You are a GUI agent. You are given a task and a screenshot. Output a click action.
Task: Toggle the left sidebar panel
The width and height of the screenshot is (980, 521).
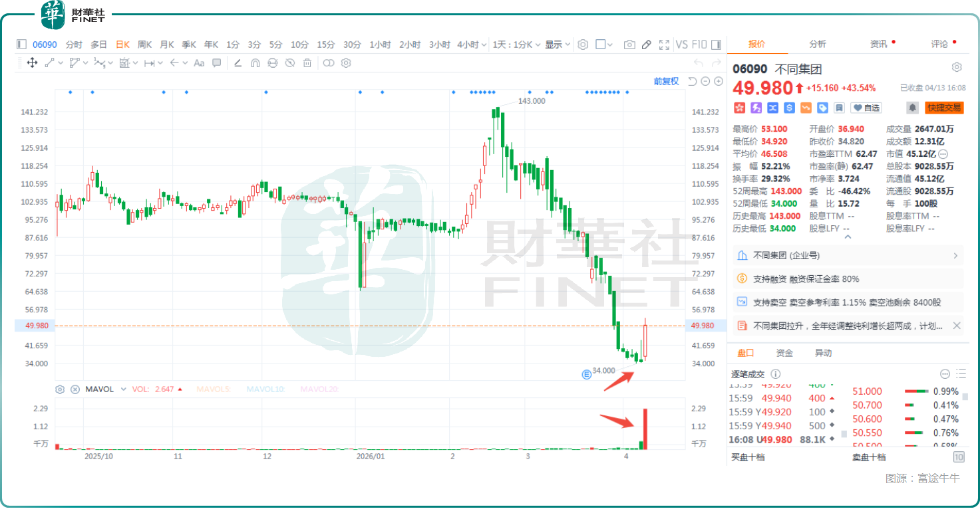click(21, 45)
